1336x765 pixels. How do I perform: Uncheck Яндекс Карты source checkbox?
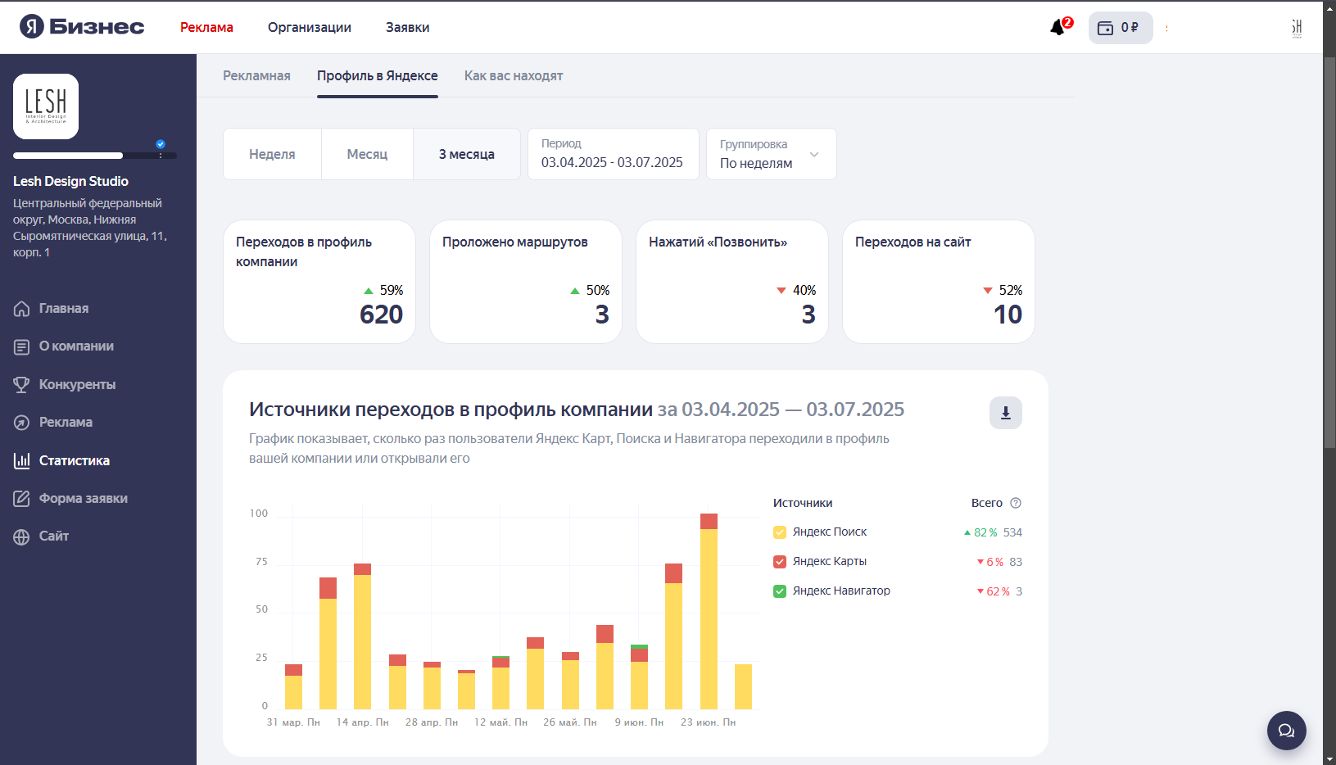click(780, 562)
